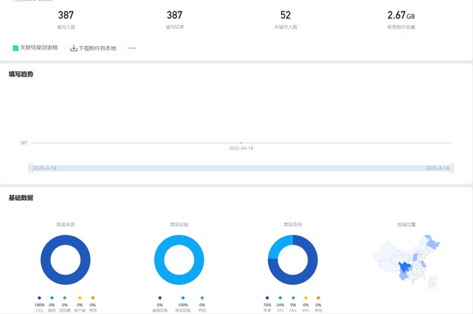
Task: Toggle the 微信 legend item in 渠道来源
Action: tap(52, 298)
